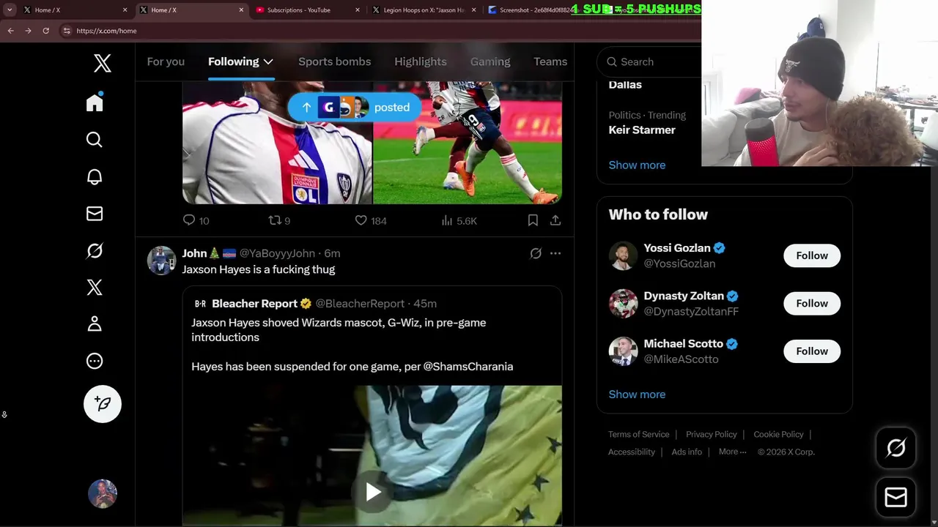Viewport: 938px width, 527px height.
Task: Open the Explore search icon in sidebar
Action: click(95, 139)
